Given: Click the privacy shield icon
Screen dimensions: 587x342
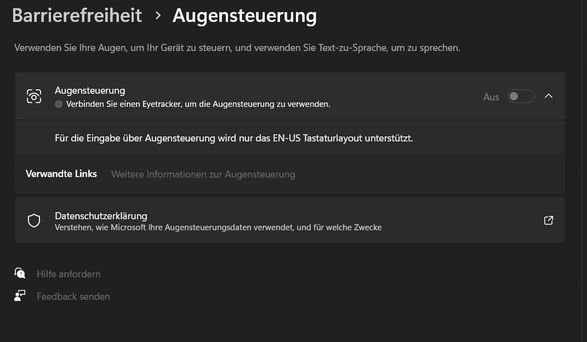Looking at the screenshot, I should pos(34,220).
